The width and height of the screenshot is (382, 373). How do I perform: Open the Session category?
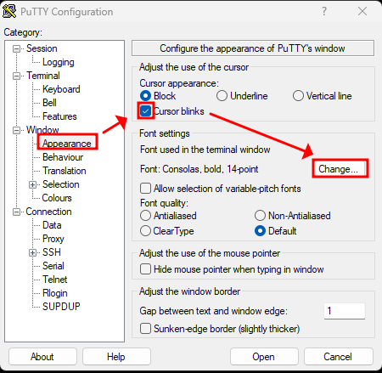coord(42,48)
